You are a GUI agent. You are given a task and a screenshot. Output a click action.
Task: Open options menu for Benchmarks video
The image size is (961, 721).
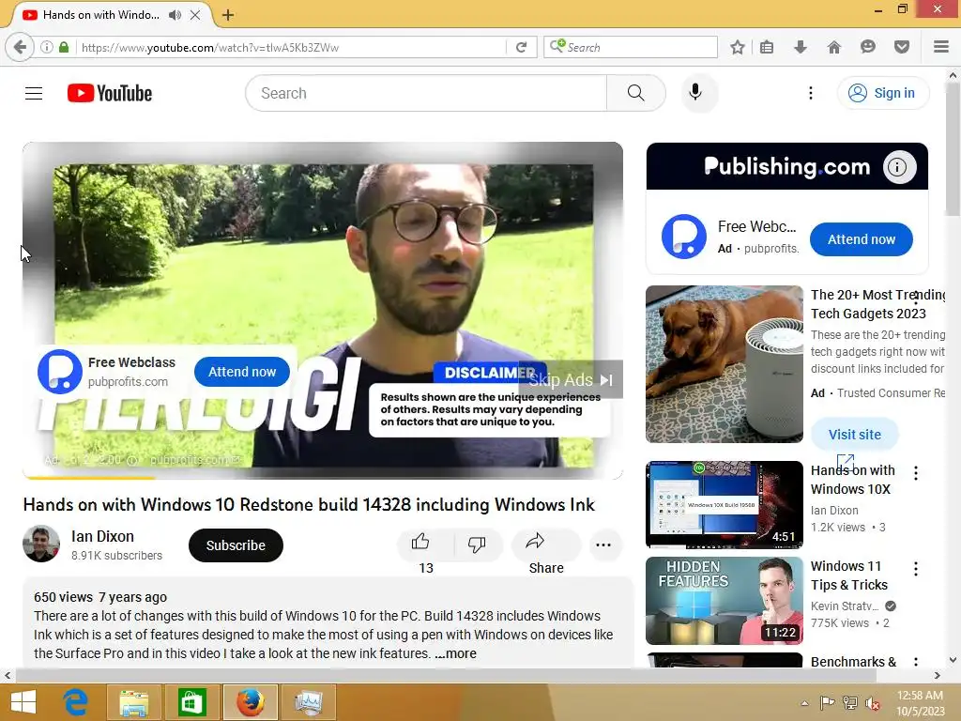tap(916, 662)
